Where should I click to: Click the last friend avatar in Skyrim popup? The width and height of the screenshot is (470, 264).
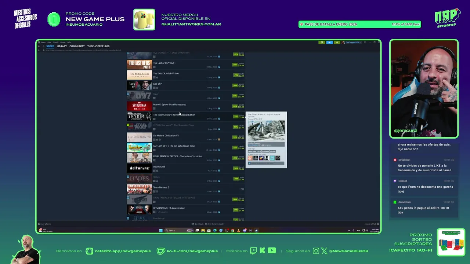(x=278, y=158)
